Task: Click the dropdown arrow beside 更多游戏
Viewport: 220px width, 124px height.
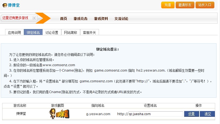Action: tap(34, 18)
